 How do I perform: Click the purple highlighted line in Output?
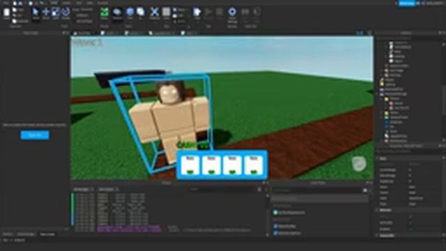(130, 229)
